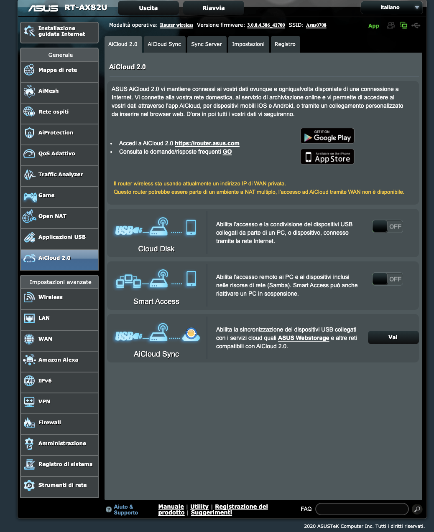The height and width of the screenshot is (532, 434).
Task: Click the private WAN IP warning text
Action: pos(259,188)
